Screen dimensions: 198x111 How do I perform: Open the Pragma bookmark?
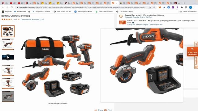[x=42, y=11]
